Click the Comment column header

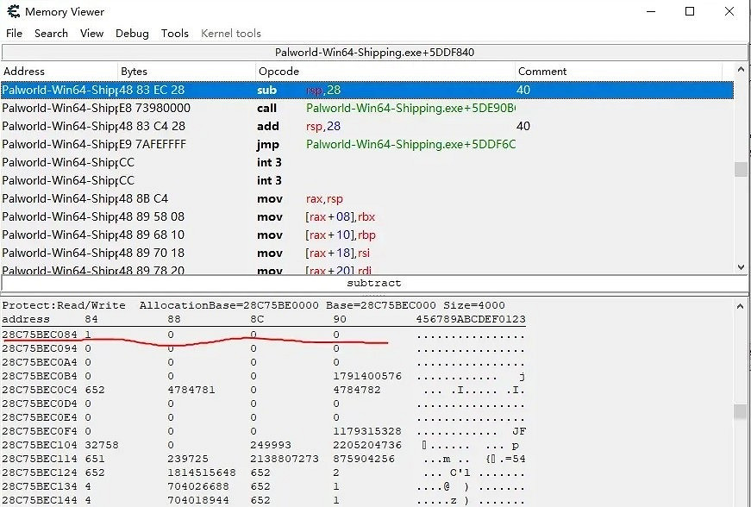pyautogui.click(x=623, y=72)
